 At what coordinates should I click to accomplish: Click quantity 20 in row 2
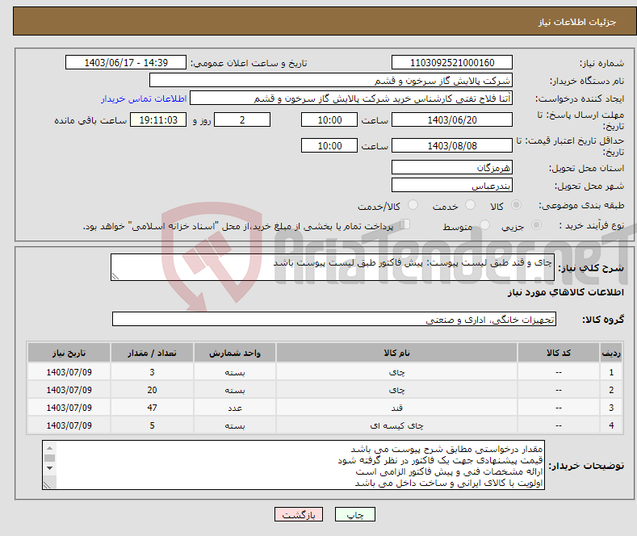152,390
